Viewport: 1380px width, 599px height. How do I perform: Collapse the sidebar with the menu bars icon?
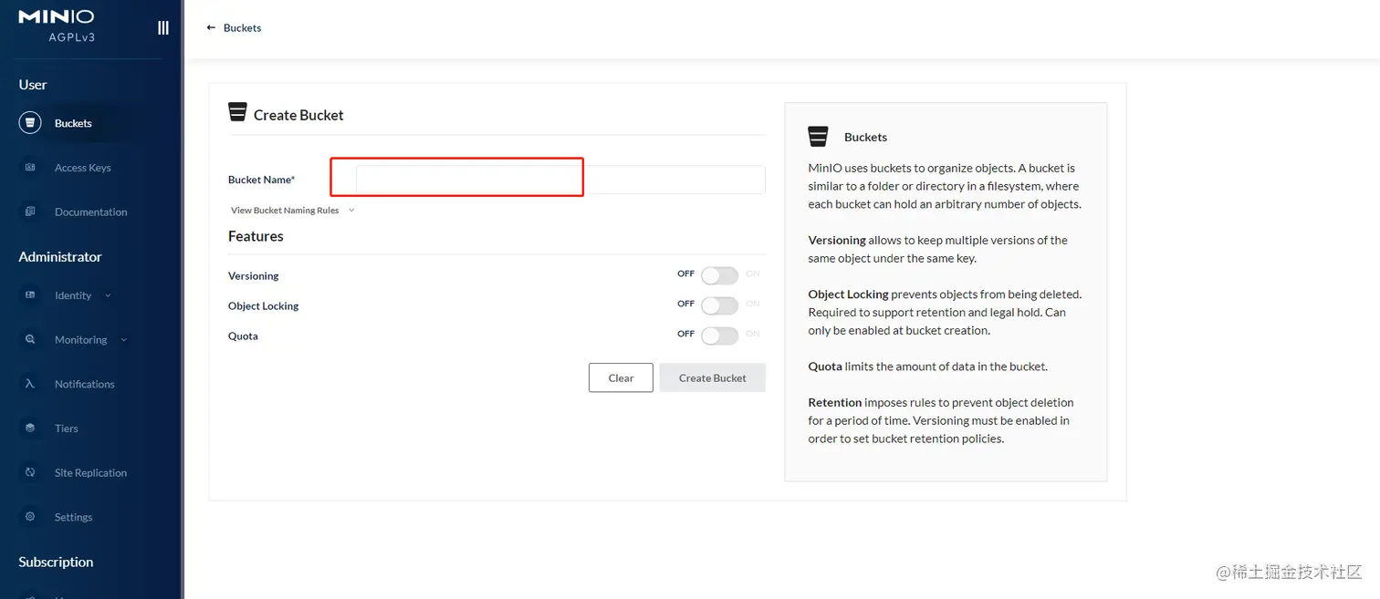(x=163, y=27)
